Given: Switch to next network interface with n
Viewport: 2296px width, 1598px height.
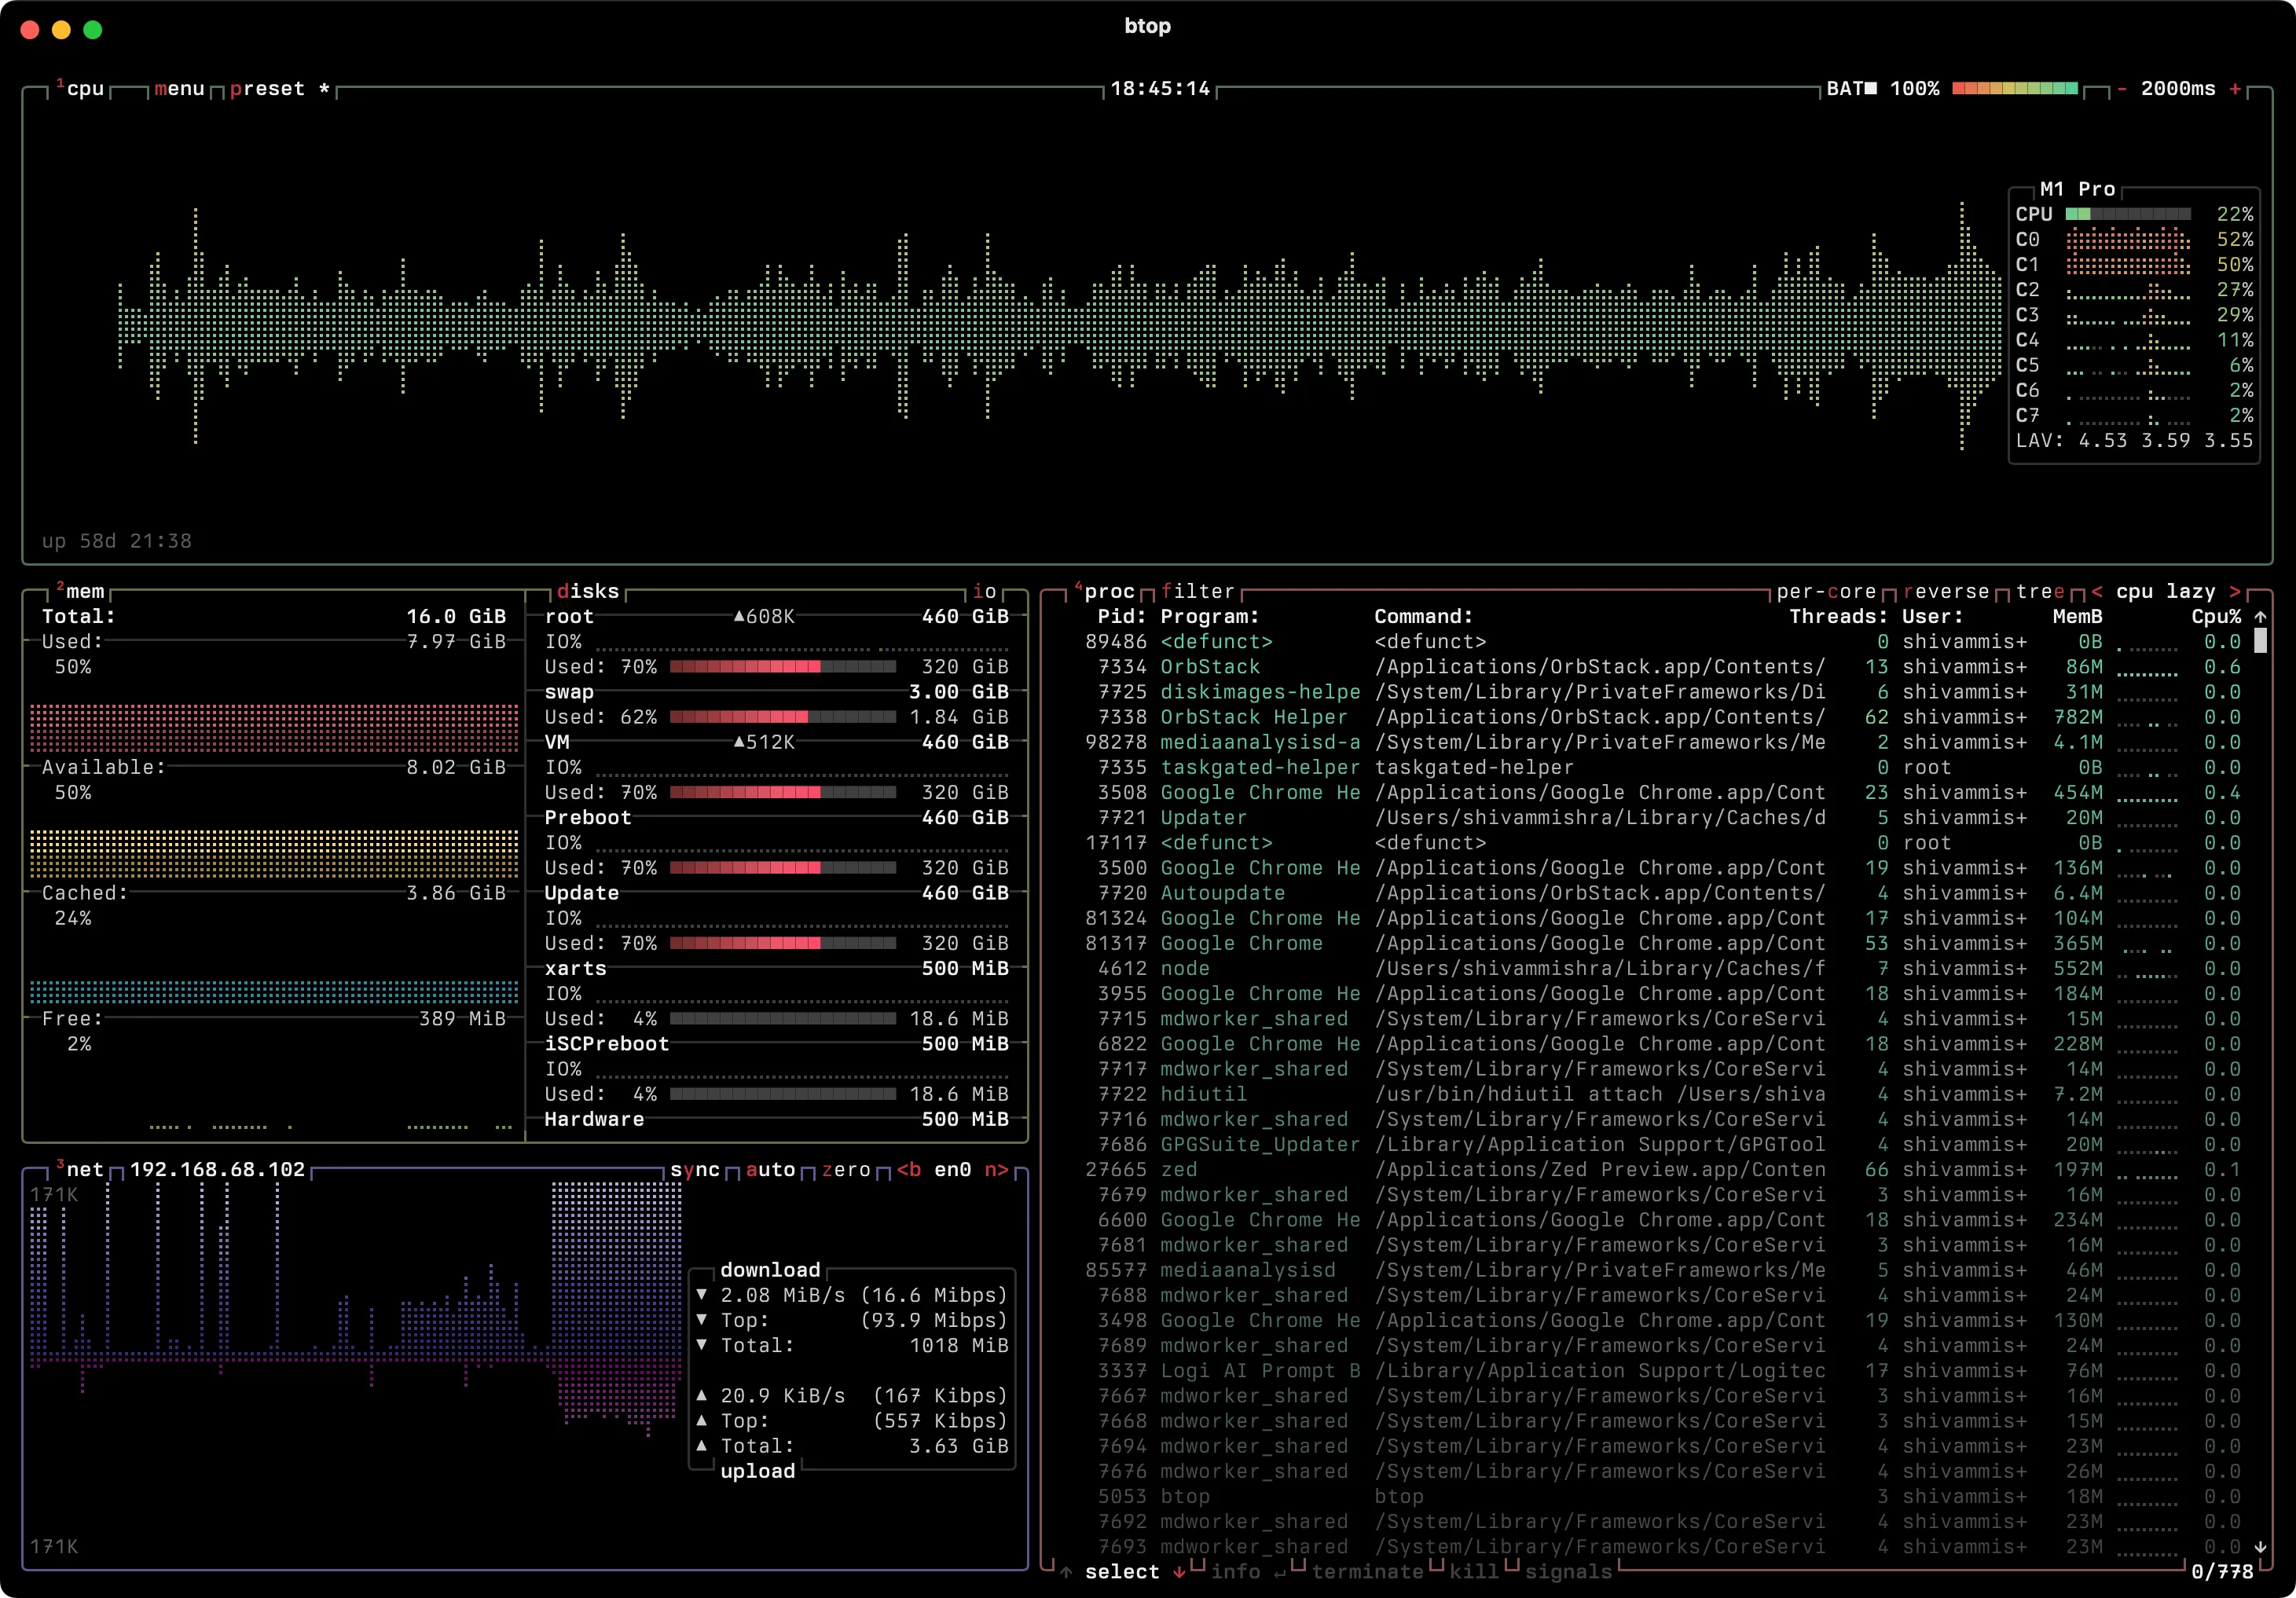Looking at the screenshot, I should click(x=996, y=1169).
